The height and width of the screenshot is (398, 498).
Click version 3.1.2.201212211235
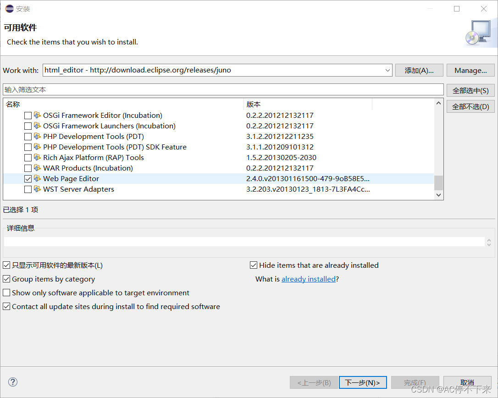click(280, 136)
